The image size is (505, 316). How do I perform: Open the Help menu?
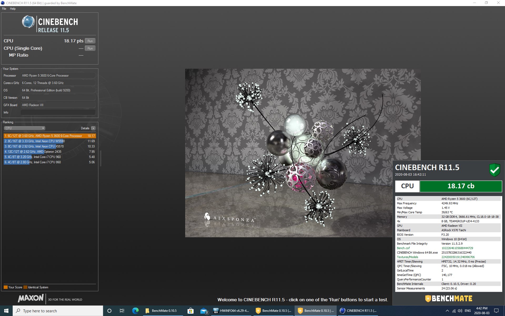point(13,9)
